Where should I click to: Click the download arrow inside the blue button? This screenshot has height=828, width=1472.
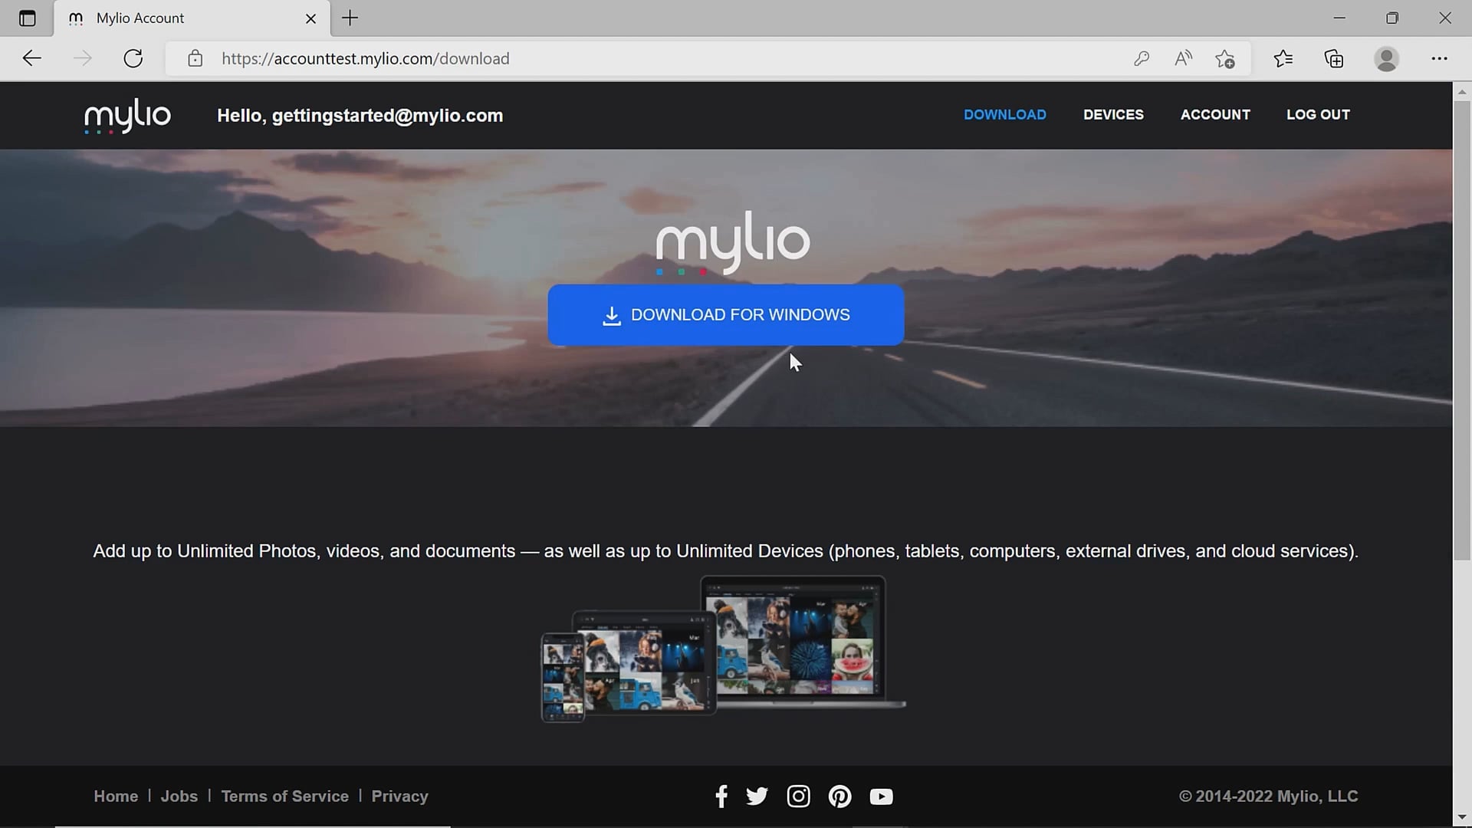pyautogui.click(x=612, y=315)
